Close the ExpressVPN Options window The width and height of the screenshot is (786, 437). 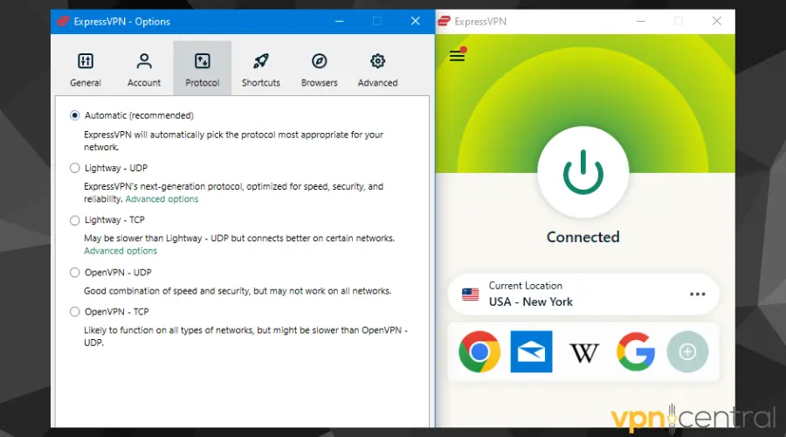(x=415, y=21)
